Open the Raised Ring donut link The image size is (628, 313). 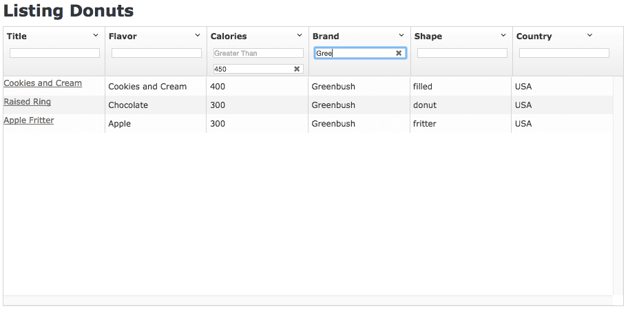point(28,102)
